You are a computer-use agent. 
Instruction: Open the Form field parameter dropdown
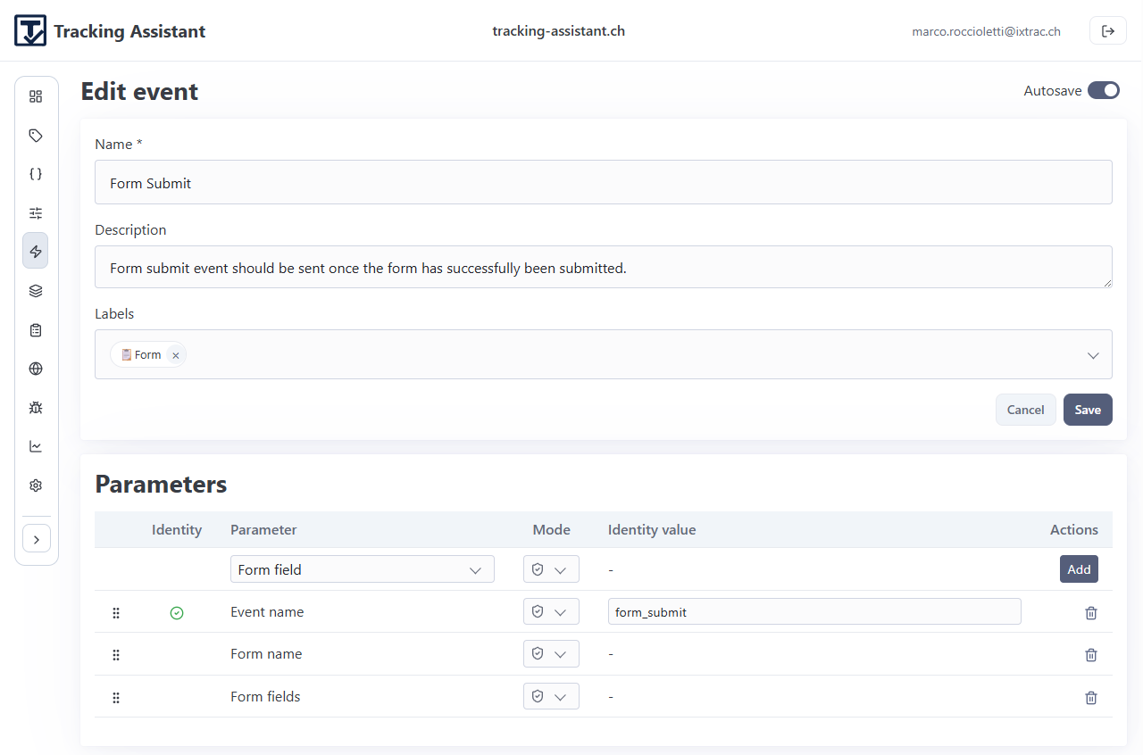point(362,569)
